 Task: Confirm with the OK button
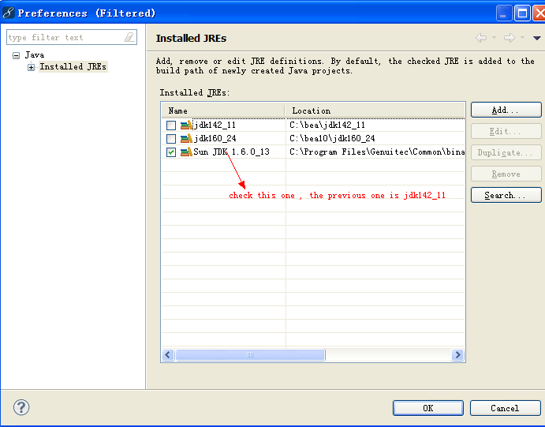coord(428,408)
